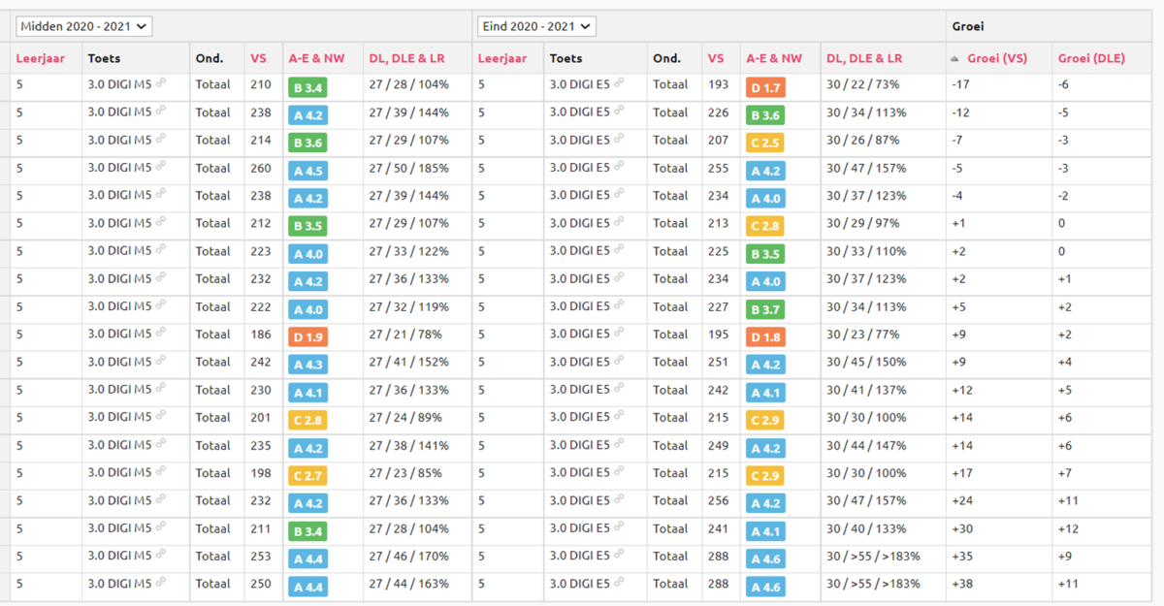Select the yellow C 2.5 level badge
The height and width of the screenshot is (606, 1164).
pyautogui.click(x=765, y=143)
